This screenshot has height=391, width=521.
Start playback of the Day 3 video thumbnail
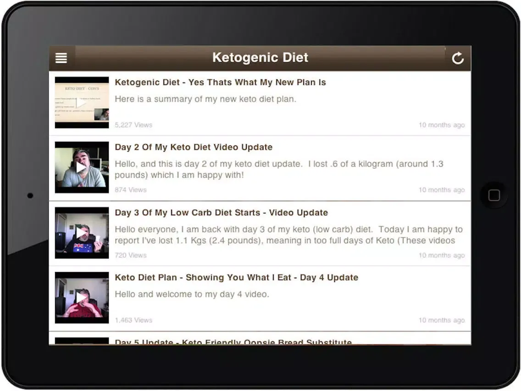(81, 233)
